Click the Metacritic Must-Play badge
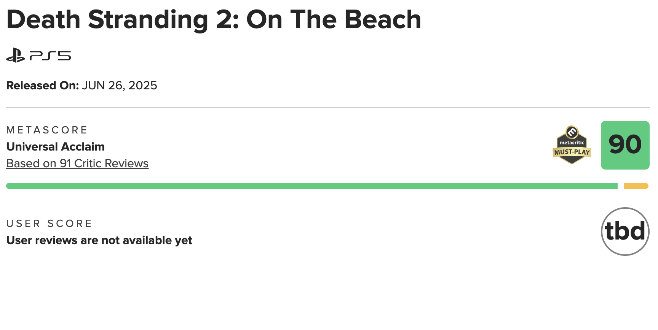 point(572,145)
